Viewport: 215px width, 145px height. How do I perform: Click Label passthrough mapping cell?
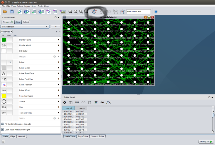coord(10,62)
